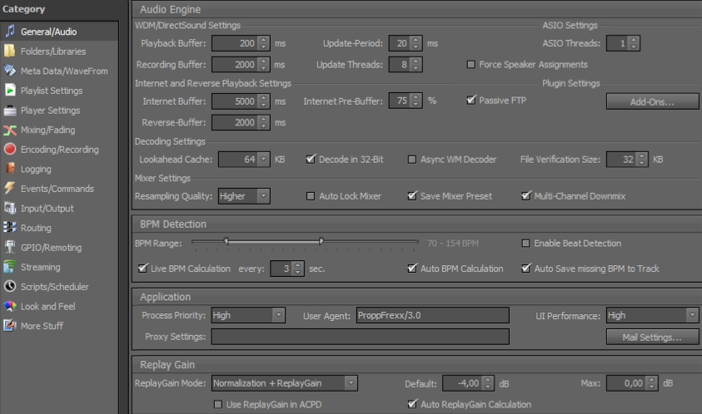The width and height of the screenshot is (702, 414).
Task: Decrease Recording Buffer with down arrow
Action: click(x=264, y=68)
